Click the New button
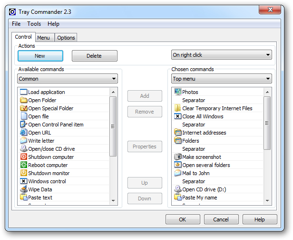This screenshot has height=240, width=293. tap(40, 56)
